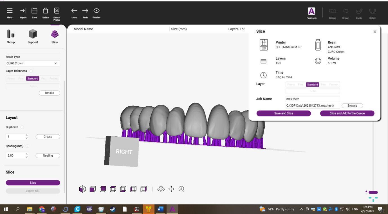388x214 pixels.
Task: Click the Import icon
Action: pos(23,11)
